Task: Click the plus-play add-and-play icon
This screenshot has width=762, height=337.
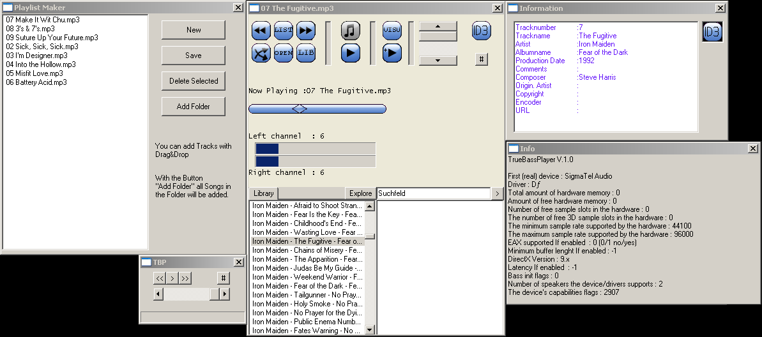Action: click(x=392, y=53)
